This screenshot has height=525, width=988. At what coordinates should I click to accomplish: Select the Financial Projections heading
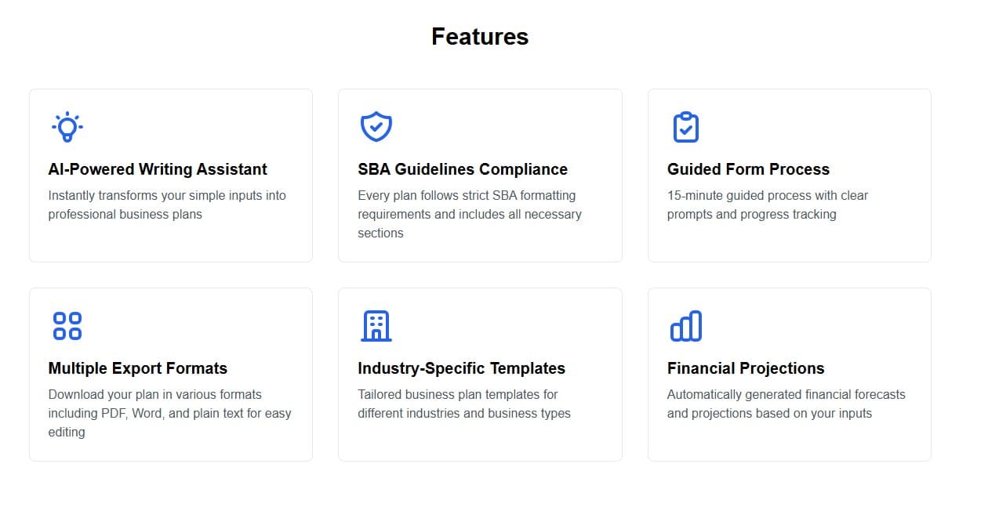tap(746, 368)
